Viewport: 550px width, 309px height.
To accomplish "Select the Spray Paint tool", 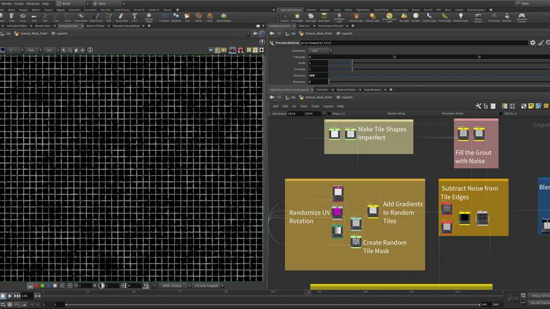I will (122, 17).
